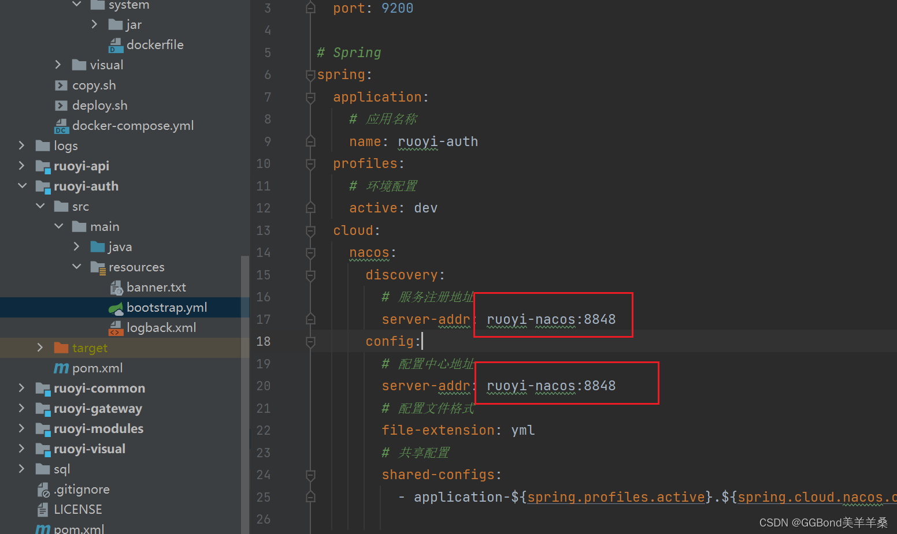Screen dimensions: 897x534
Task: Fold the spring block using the gutter marker
Action: [310, 74]
